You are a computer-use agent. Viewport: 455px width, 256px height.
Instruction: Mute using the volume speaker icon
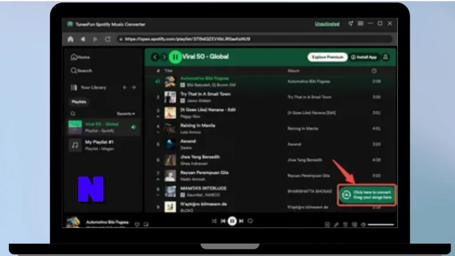(x=363, y=224)
